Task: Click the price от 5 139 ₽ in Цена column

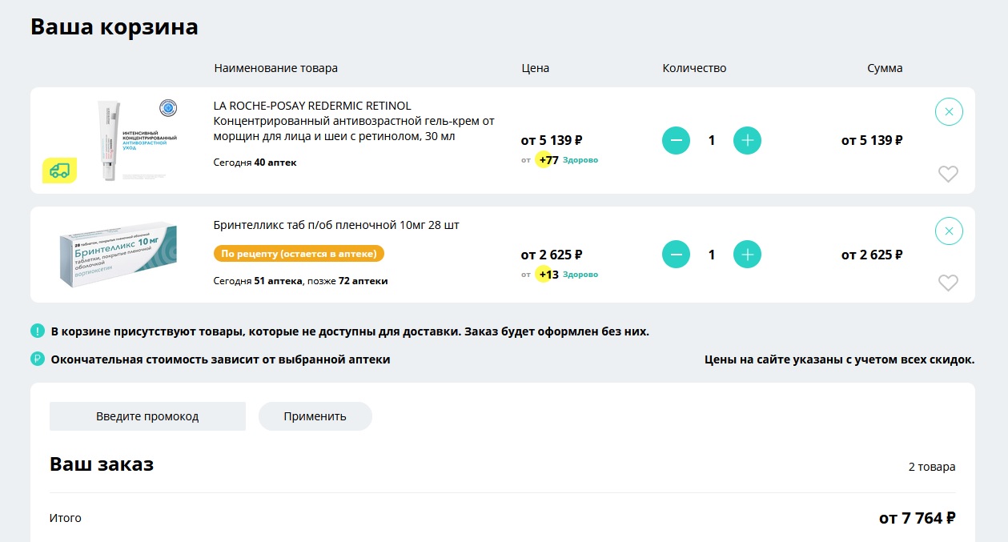Action: click(x=552, y=140)
